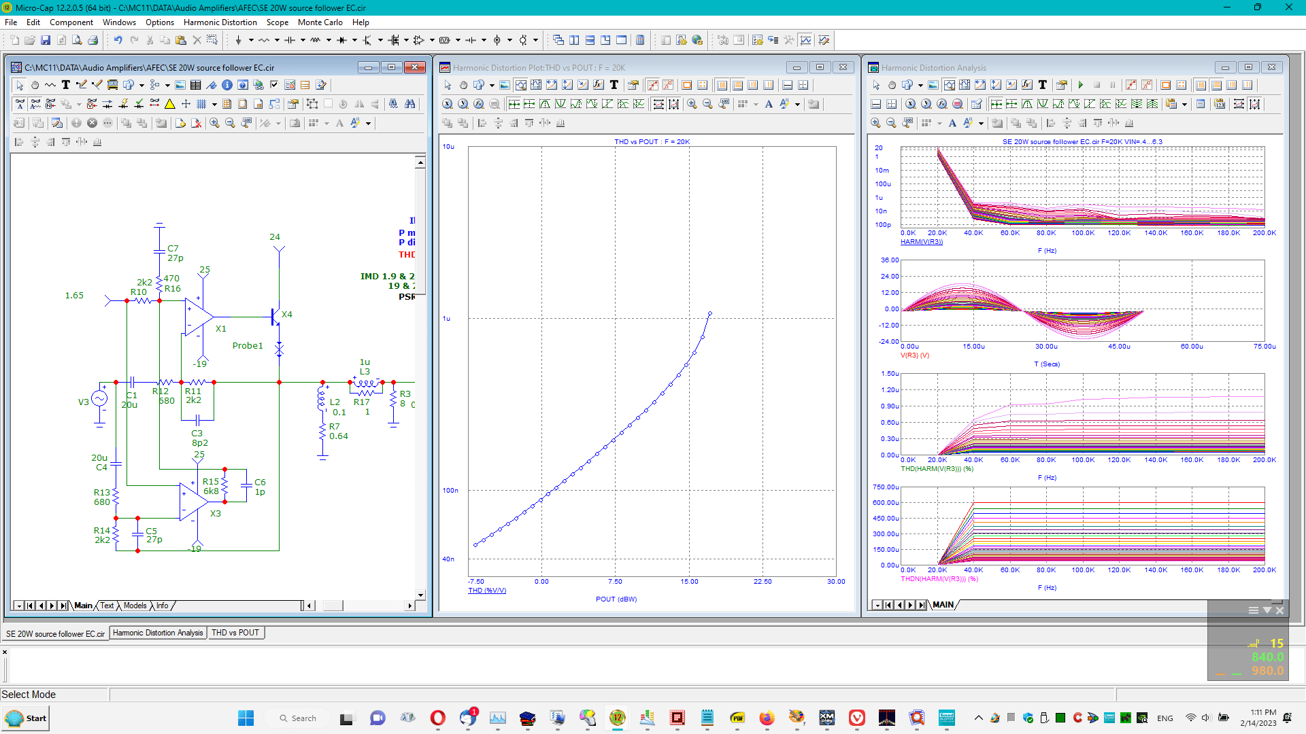Expand Capacitor component dropdown arrow

click(303, 41)
